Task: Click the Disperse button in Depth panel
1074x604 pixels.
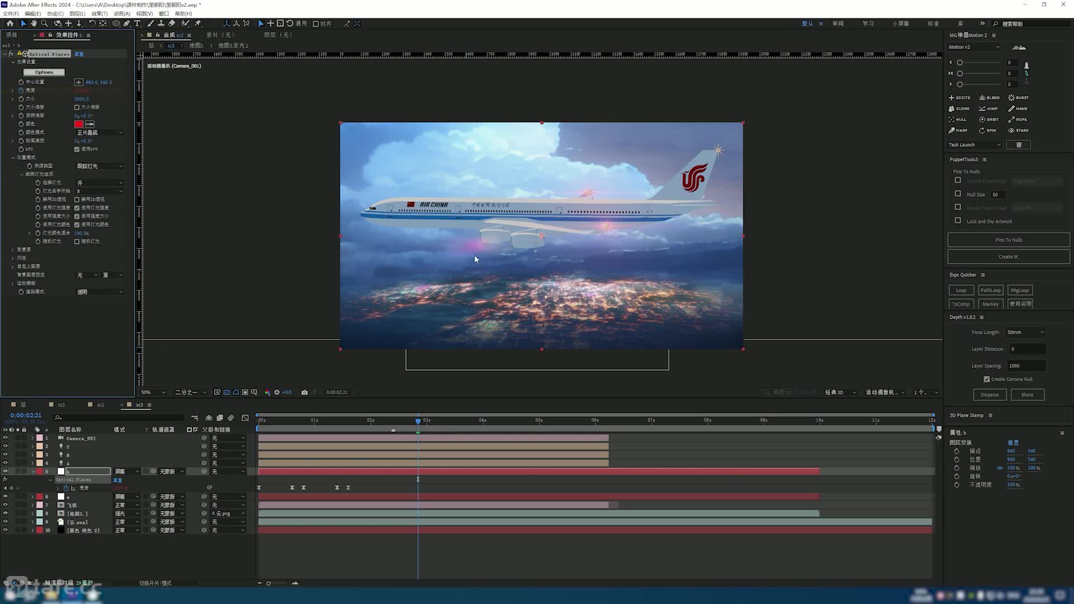Action: pos(990,395)
